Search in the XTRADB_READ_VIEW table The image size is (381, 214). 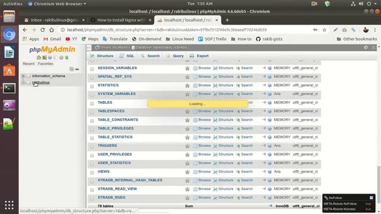[x=245, y=189]
